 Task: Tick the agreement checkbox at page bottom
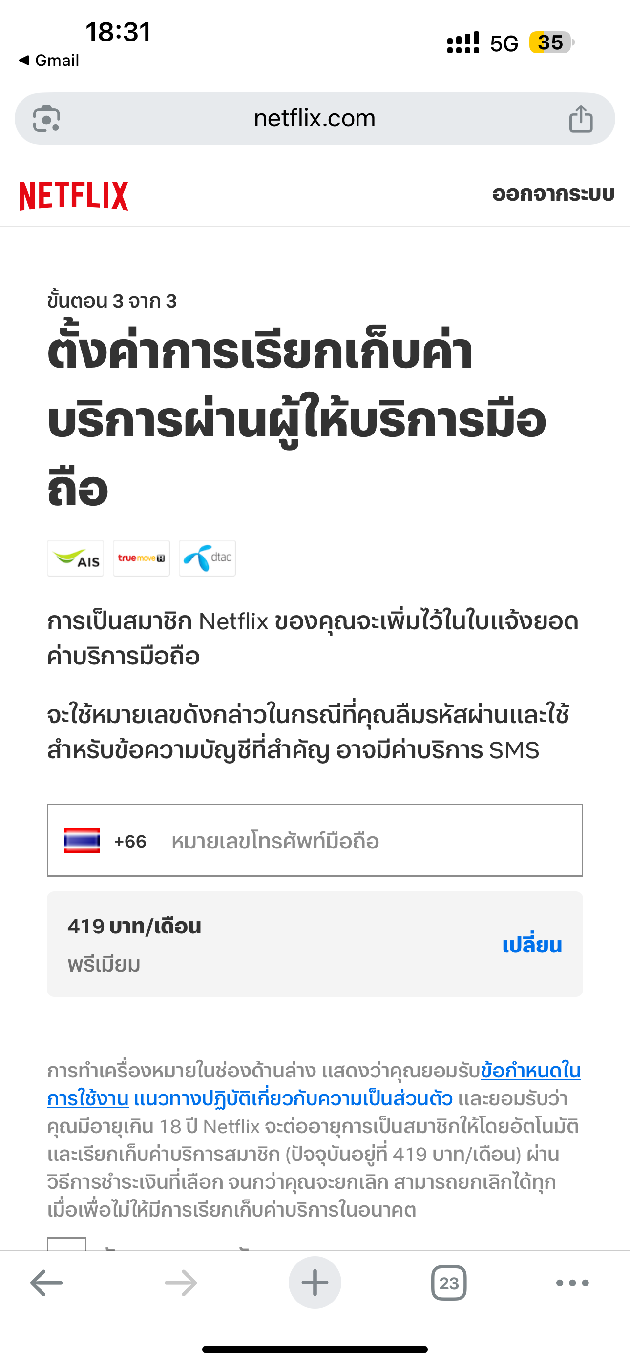point(67,1243)
